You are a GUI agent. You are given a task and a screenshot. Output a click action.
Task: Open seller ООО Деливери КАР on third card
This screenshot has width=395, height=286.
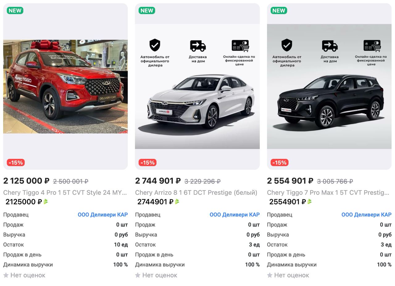coord(366,215)
